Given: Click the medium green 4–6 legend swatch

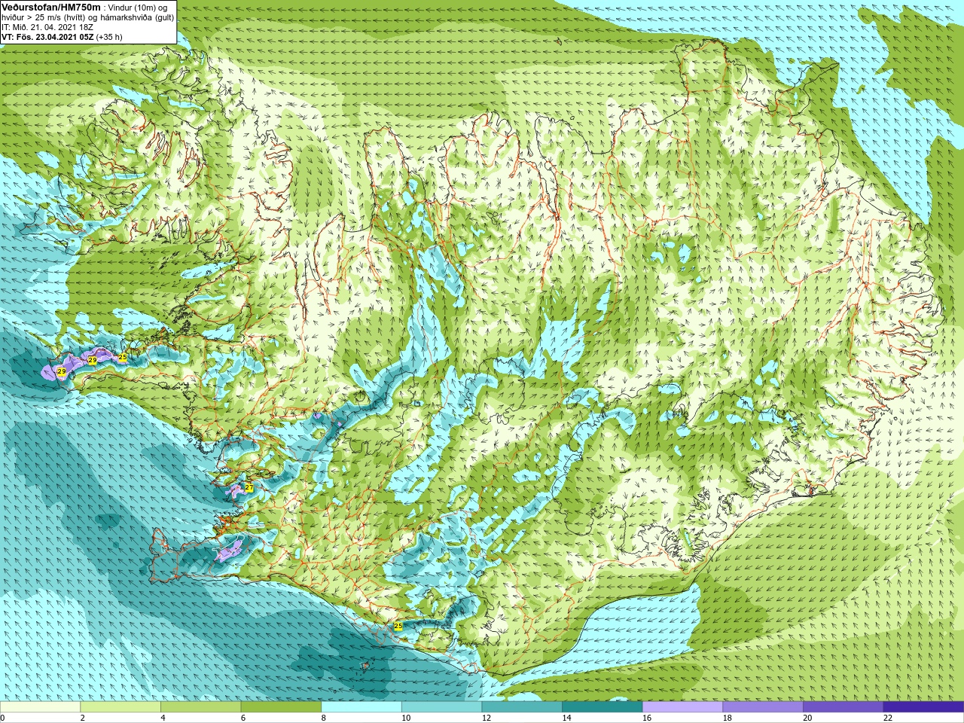Looking at the screenshot, I should (x=200, y=707).
